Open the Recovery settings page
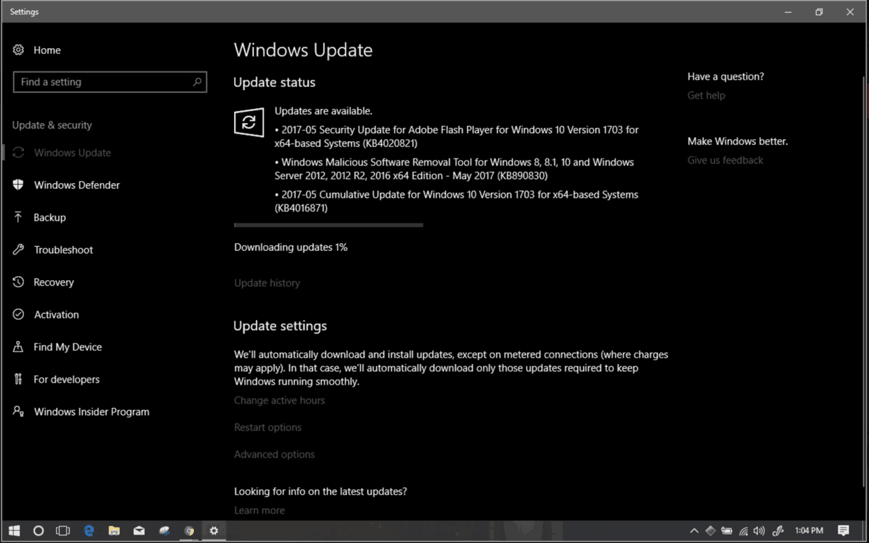This screenshot has height=543, width=869. [54, 283]
